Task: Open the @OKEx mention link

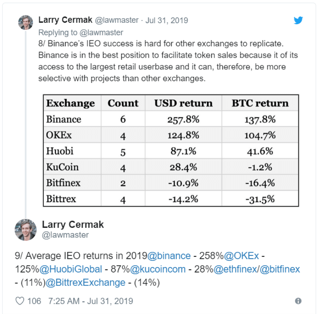Action: point(241,256)
